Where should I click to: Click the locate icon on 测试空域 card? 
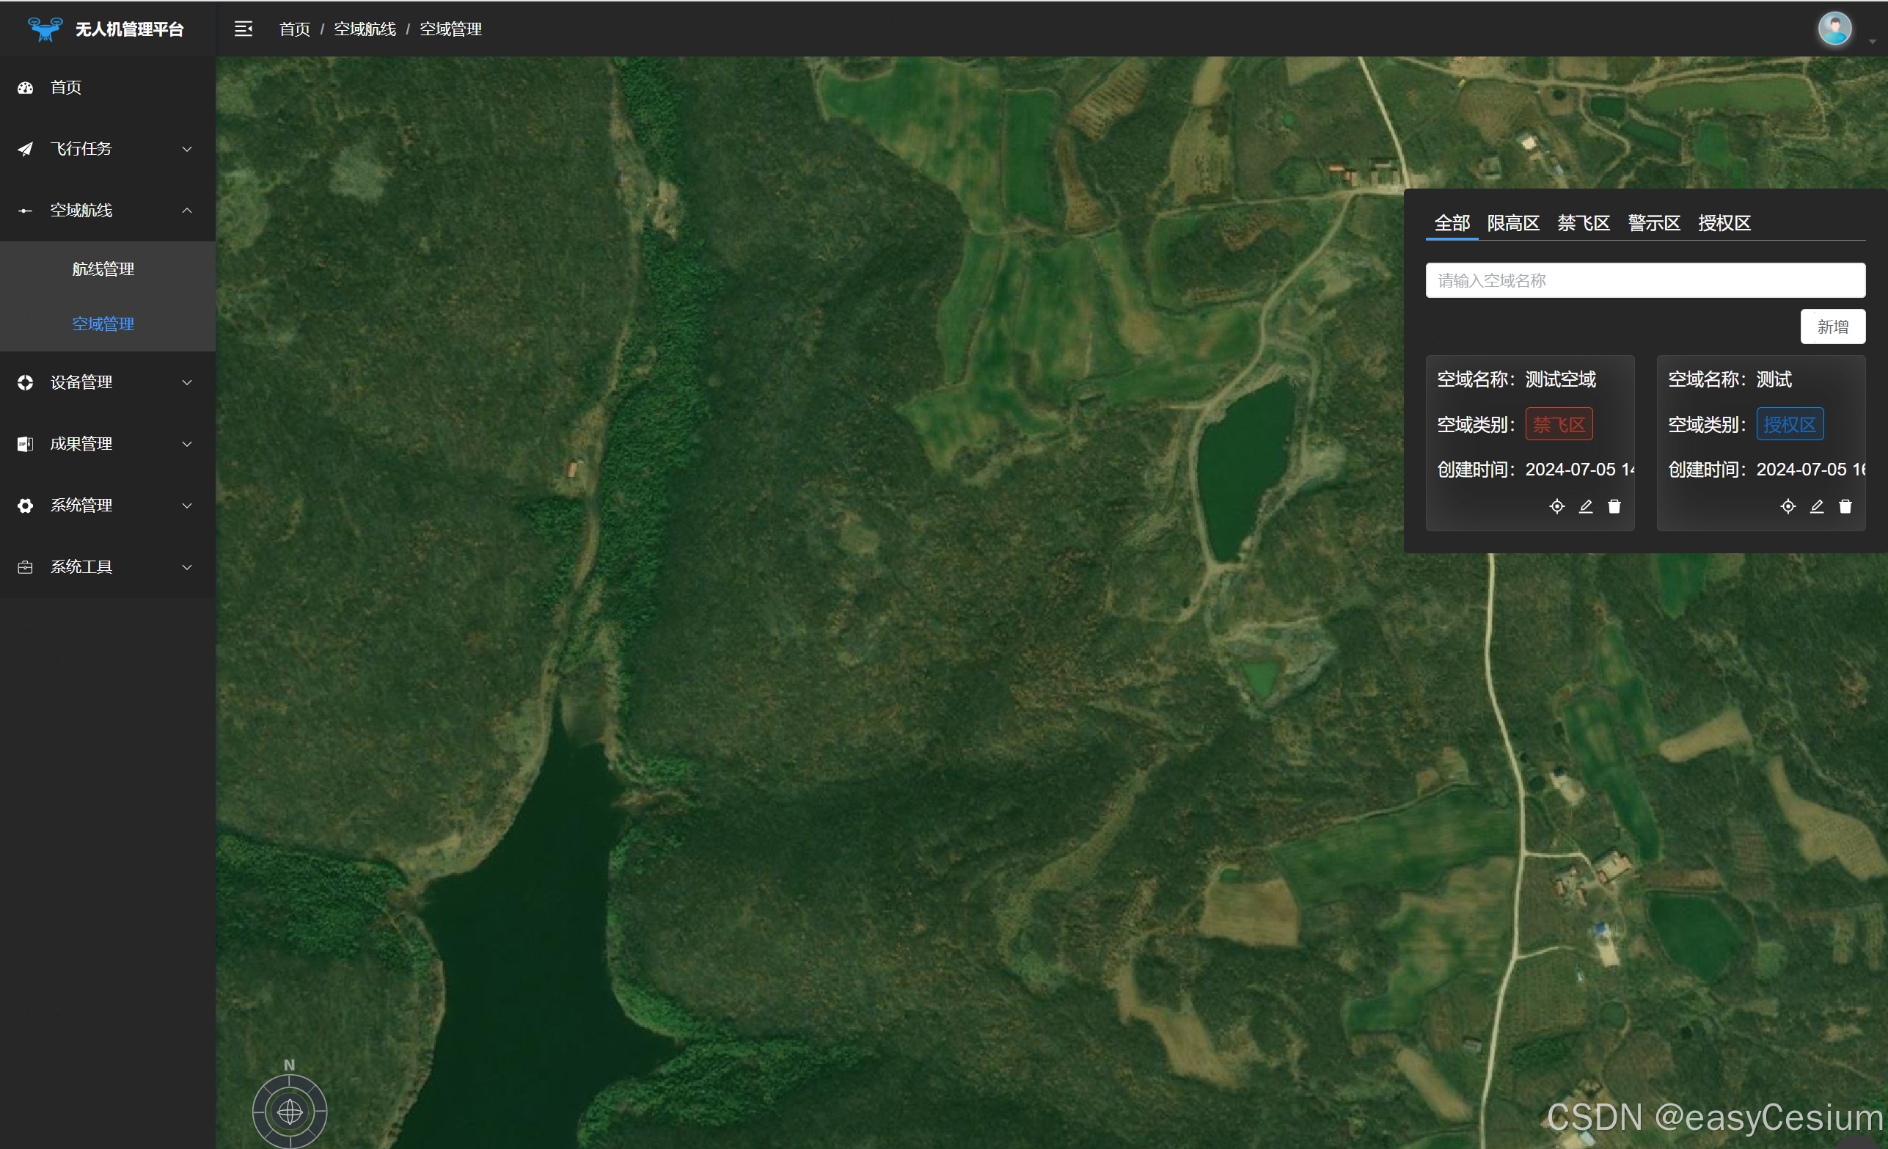pyautogui.click(x=1556, y=507)
